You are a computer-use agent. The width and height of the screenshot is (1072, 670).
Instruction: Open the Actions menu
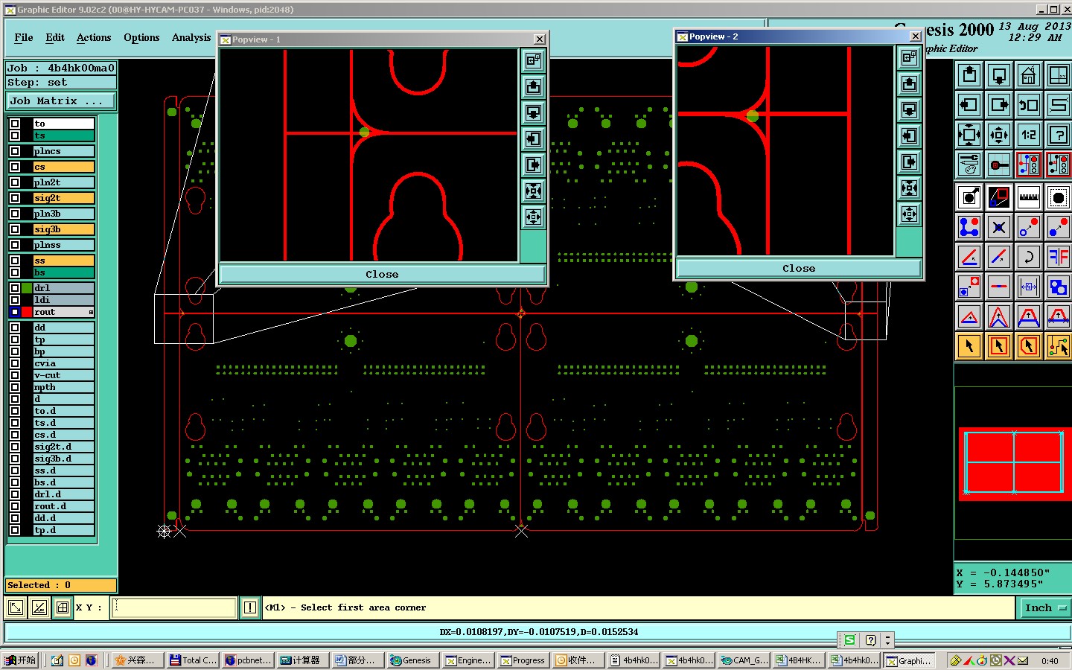point(94,37)
